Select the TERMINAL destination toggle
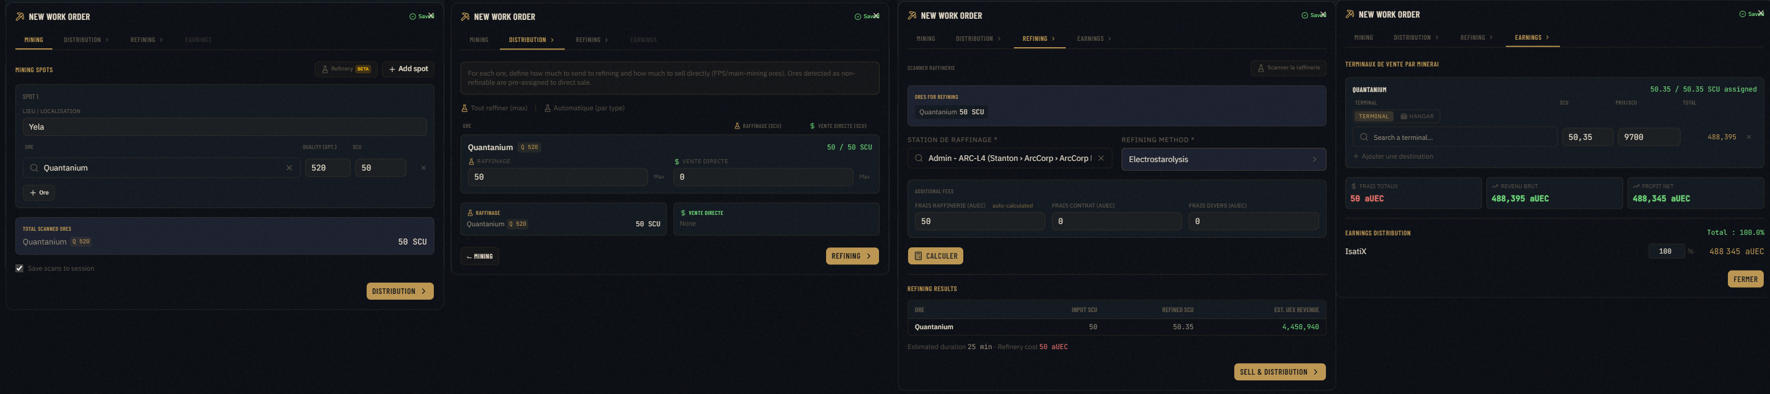The image size is (1770, 394). click(x=1374, y=117)
